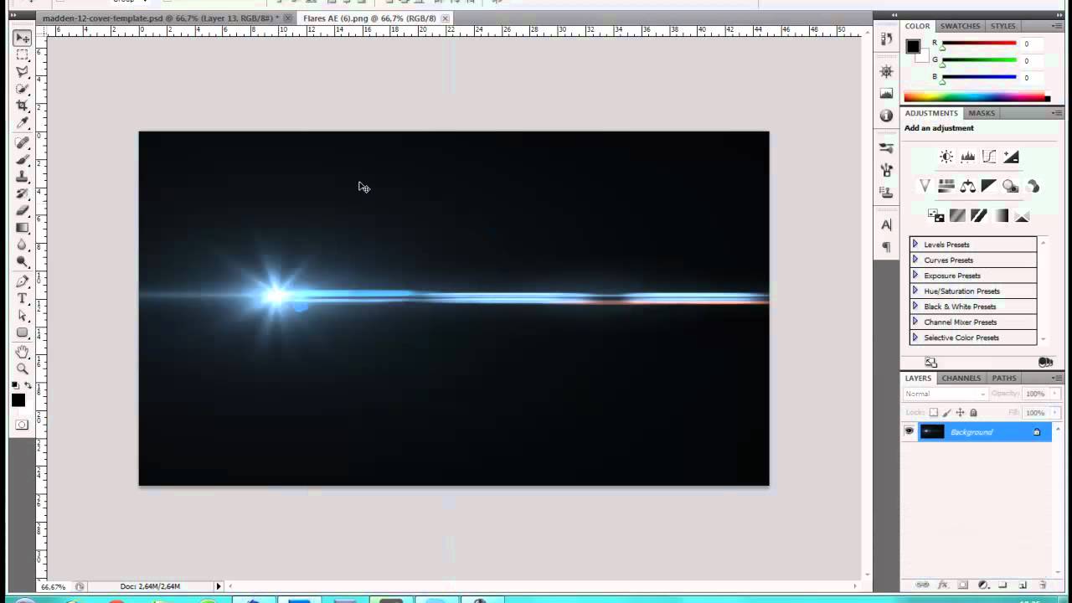Viewport: 1072px width, 603px height.
Task: Expand Levels Presets list
Action: click(915, 245)
